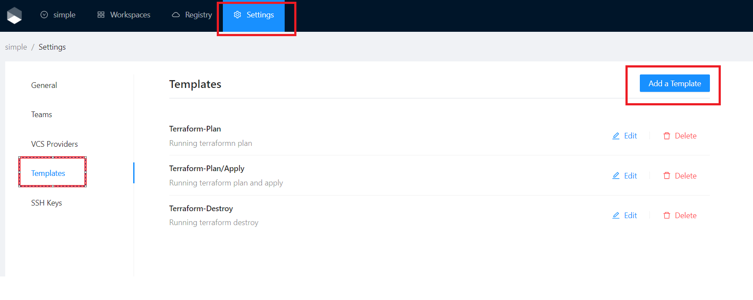Go to the Teams settings section
This screenshot has height=300, width=753.
42,115
